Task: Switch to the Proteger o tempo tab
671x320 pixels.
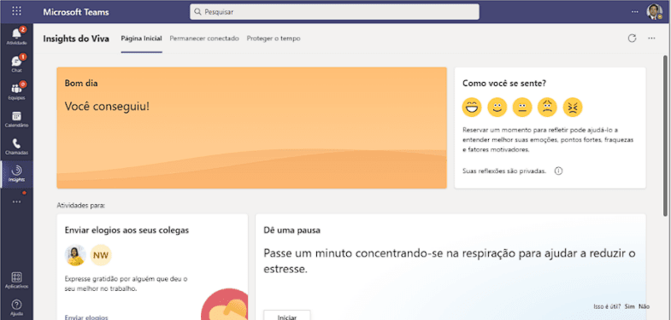Action: pos(274,38)
